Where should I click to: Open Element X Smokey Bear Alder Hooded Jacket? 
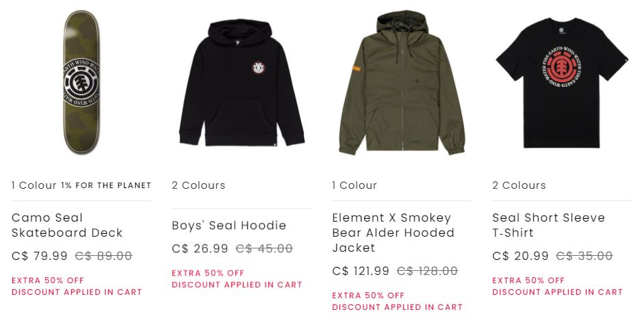[x=393, y=233]
